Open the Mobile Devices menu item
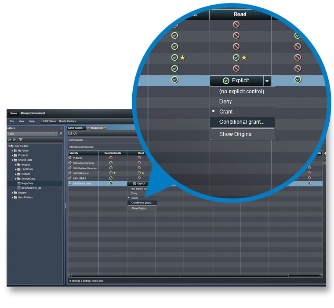The width and height of the screenshot is (334, 308). click(x=67, y=121)
